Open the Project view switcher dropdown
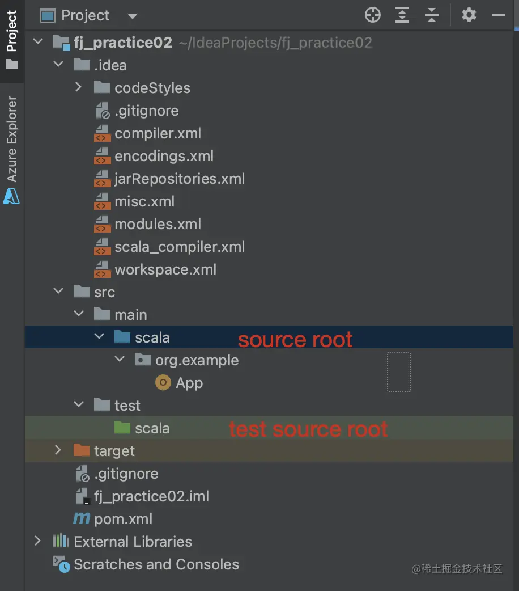The height and width of the screenshot is (591, 519). (131, 15)
